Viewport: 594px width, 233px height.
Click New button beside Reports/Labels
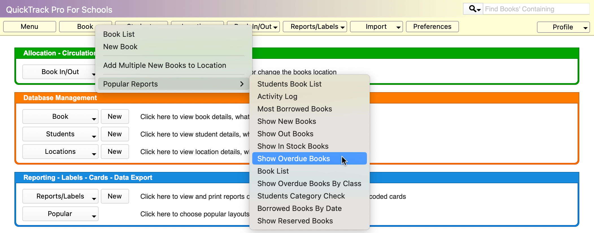click(x=115, y=196)
